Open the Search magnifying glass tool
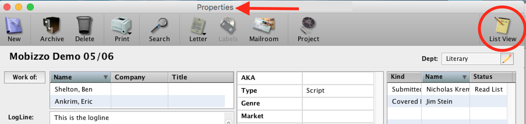This screenshot has width=526, height=124. pos(159,25)
